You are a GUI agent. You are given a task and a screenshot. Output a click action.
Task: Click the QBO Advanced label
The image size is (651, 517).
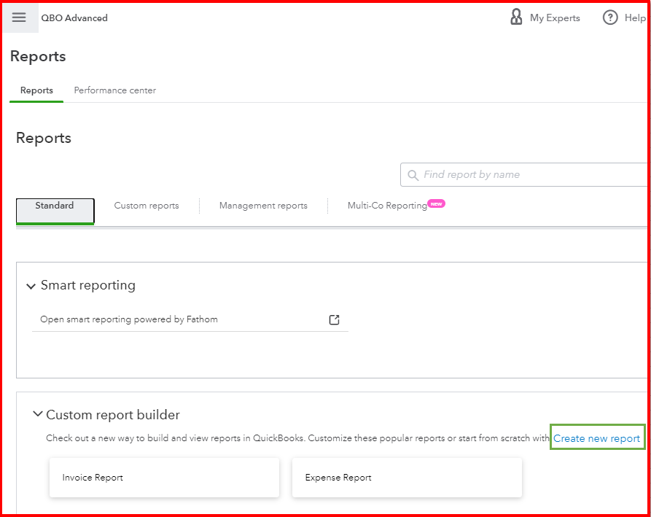click(74, 18)
